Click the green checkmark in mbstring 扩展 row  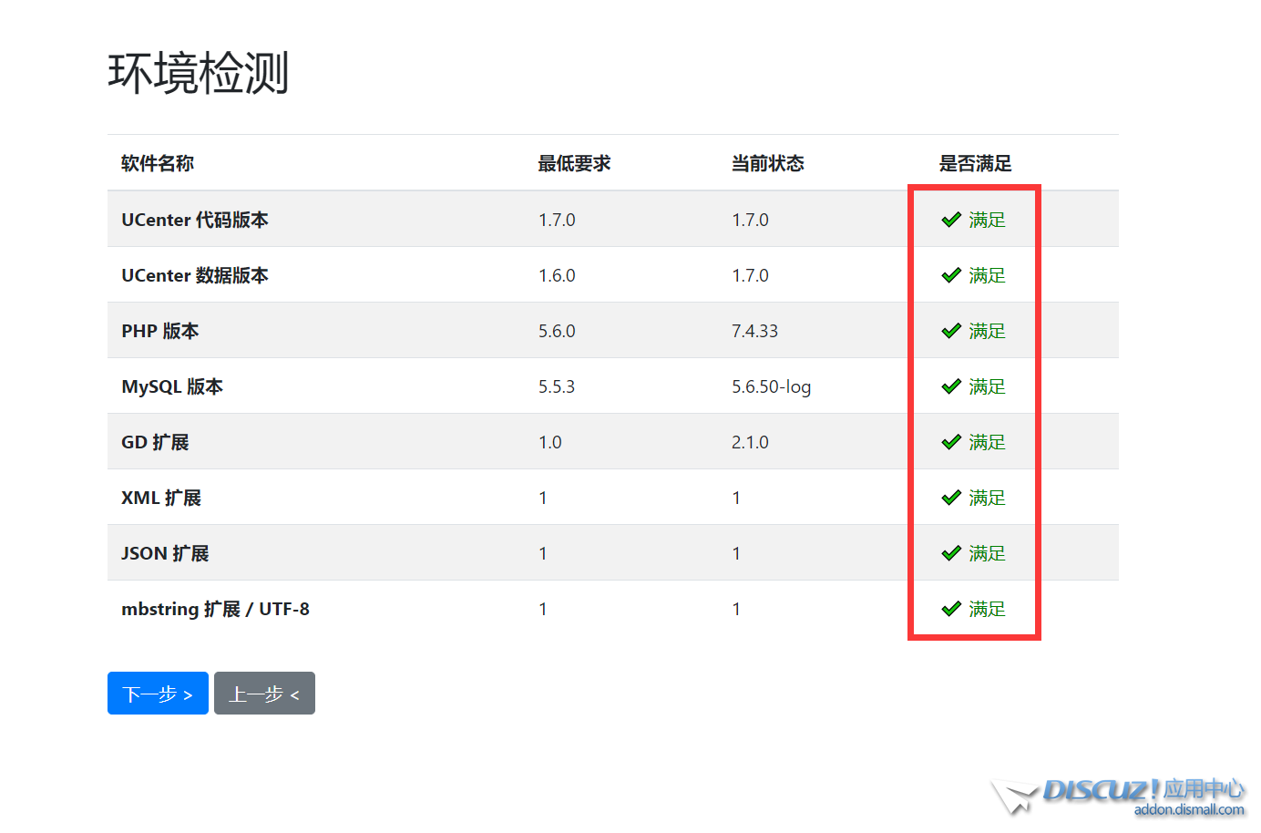click(x=951, y=609)
